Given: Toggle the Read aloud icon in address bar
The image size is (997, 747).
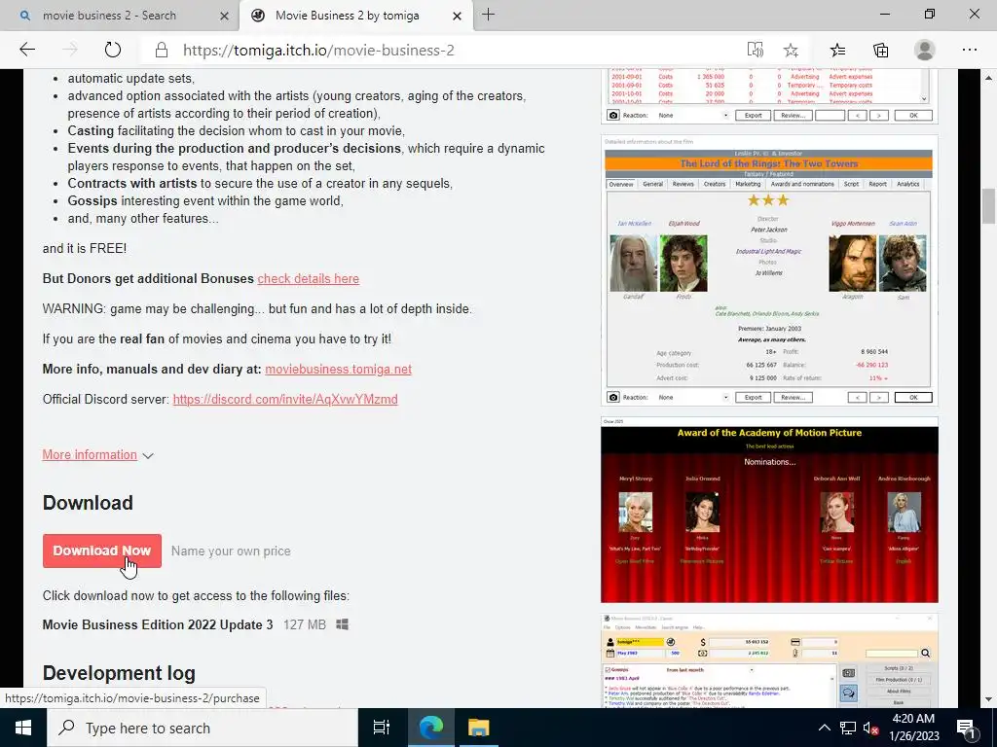Looking at the screenshot, I should point(756,51).
